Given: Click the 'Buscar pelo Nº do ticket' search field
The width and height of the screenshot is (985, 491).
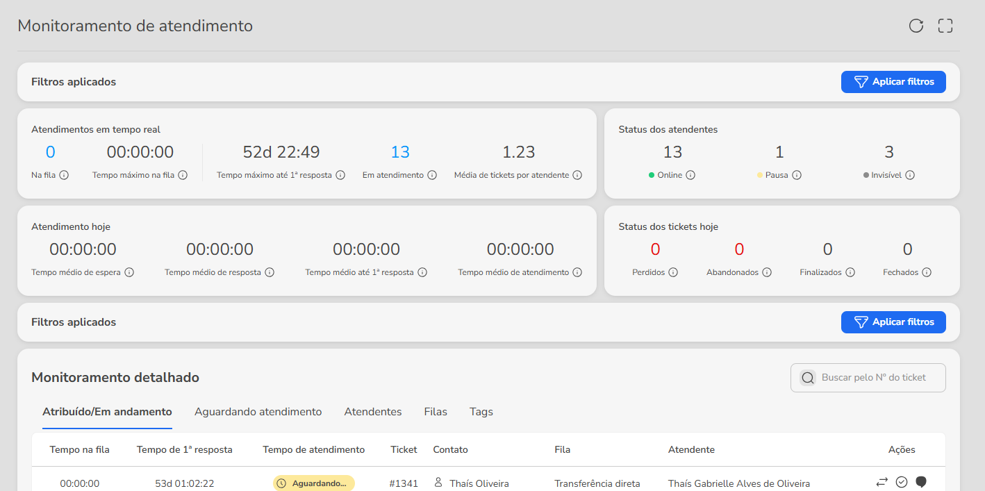Looking at the screenshot, I should 874,378.
